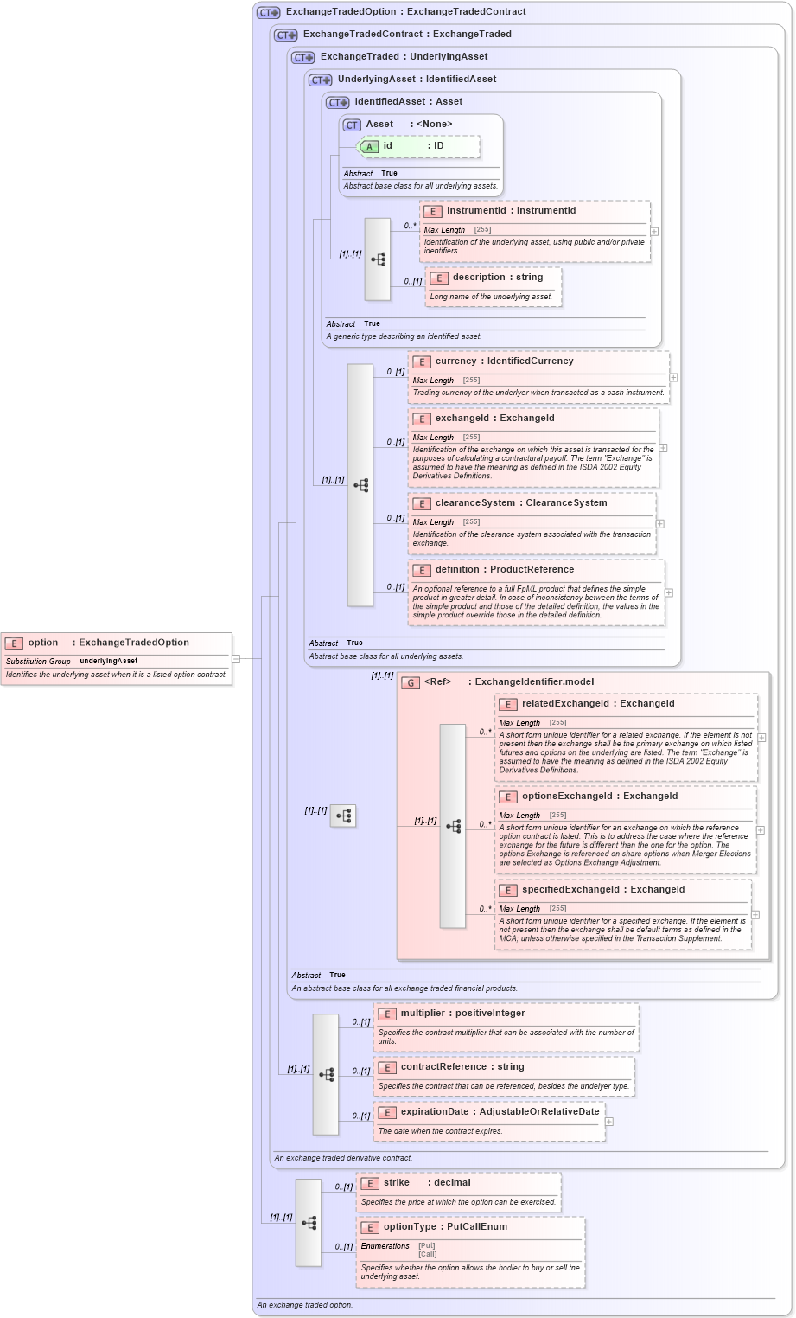This screenshot has width=796, height=1318.
Task: Expand the instrumentId element plus box
Action: pyautogui.click(x=654, y=232)
